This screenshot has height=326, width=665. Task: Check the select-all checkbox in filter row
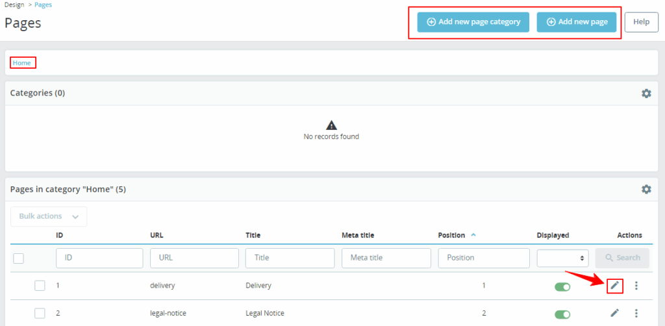click(19, 258)
